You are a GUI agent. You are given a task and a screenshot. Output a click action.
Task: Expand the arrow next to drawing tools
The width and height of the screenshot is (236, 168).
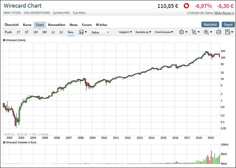(x=199, y=32)
